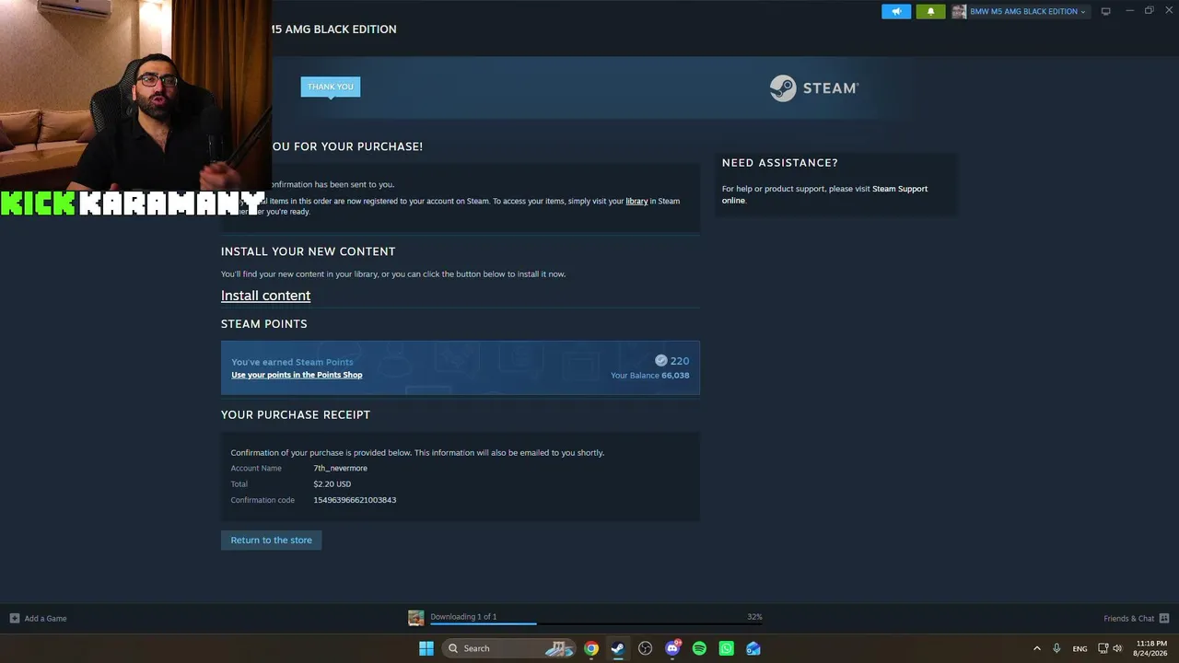Open Discord from the taskbar
The height and width of the screenshot is (663, 1179).
coord(672,648)
